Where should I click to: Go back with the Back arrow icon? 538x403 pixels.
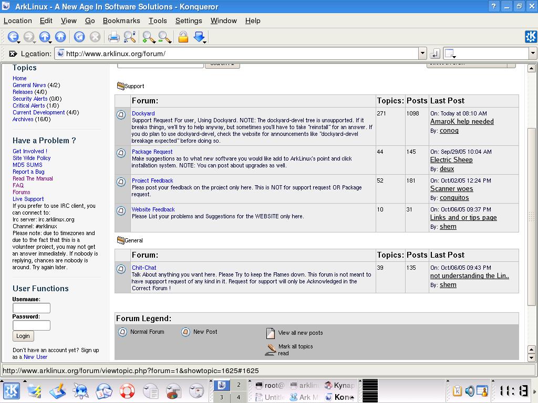point(13,37)
